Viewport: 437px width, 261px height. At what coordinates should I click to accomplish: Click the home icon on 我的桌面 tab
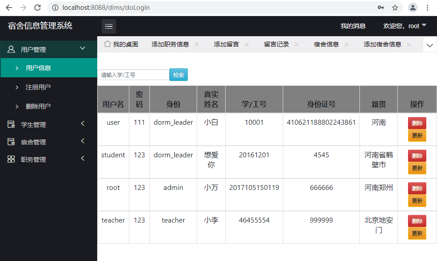click(x=107, y=44)
